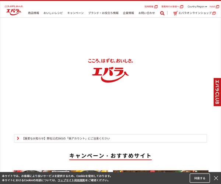Open the right campaign banner thumbnail
This screenshot has height=184, width=221.
pos(161,171)
